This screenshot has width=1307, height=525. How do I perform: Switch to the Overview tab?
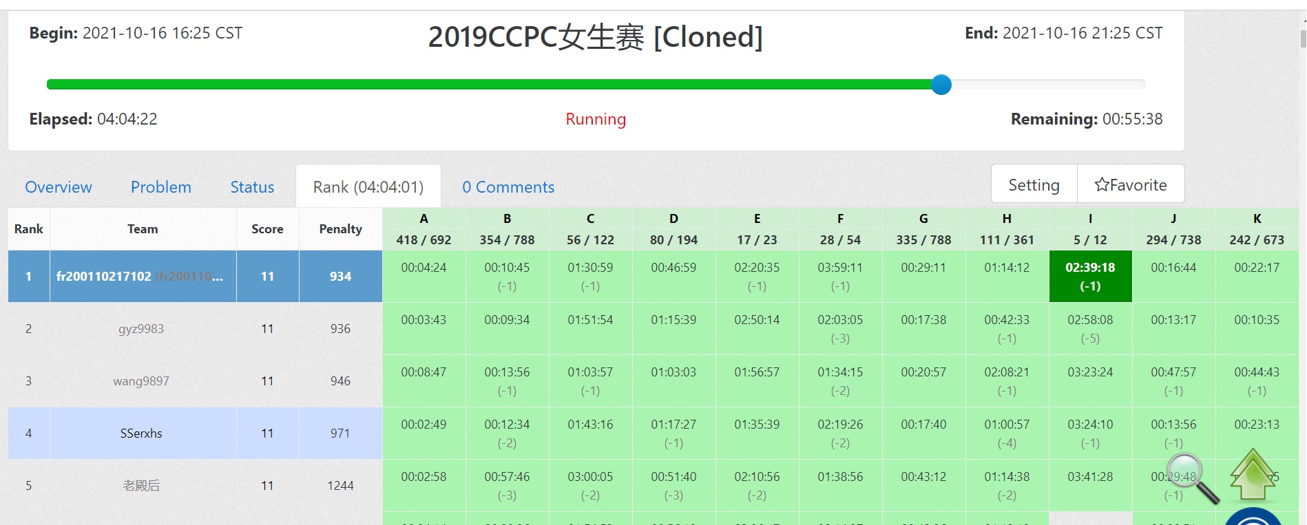click(x=59, y=187)
